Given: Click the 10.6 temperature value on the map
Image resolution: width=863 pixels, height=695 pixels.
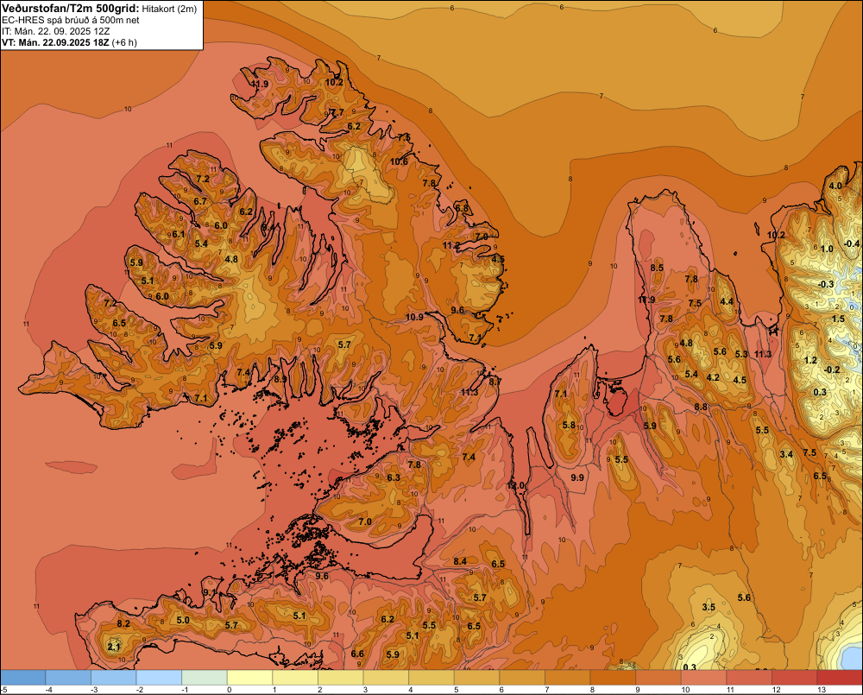Looking at the screenshot, I should (399, 161).
